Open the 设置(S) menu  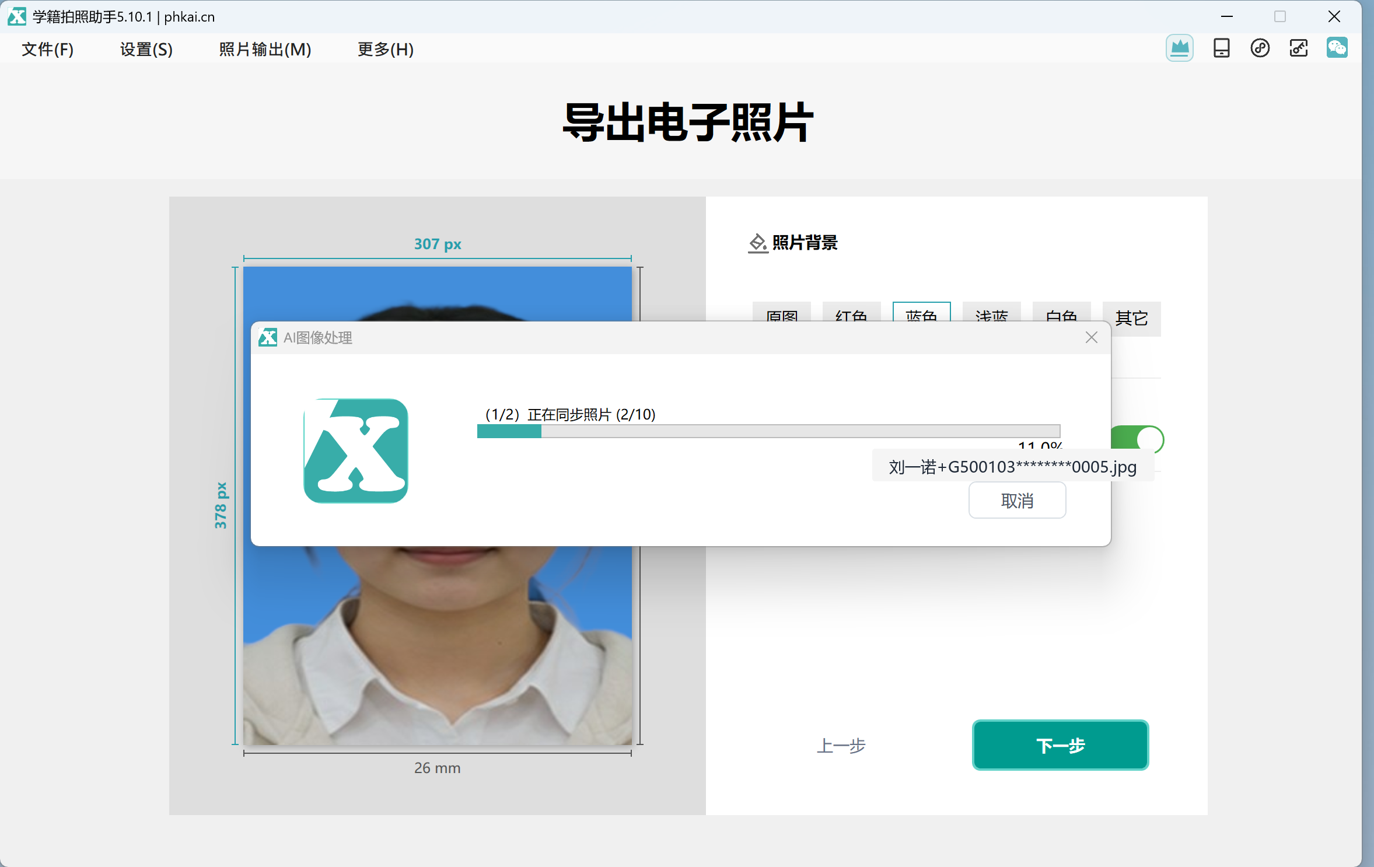tap(146, 49)
